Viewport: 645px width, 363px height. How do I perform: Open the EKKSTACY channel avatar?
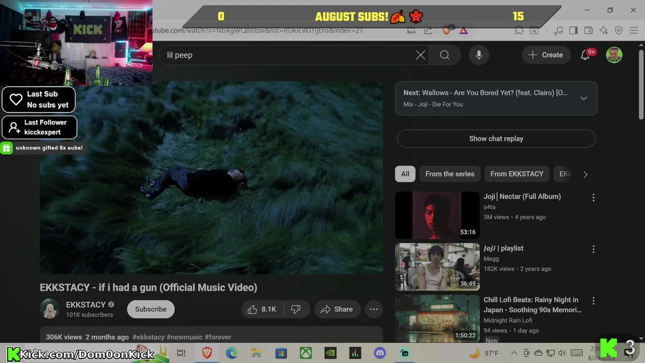point(50,309)
